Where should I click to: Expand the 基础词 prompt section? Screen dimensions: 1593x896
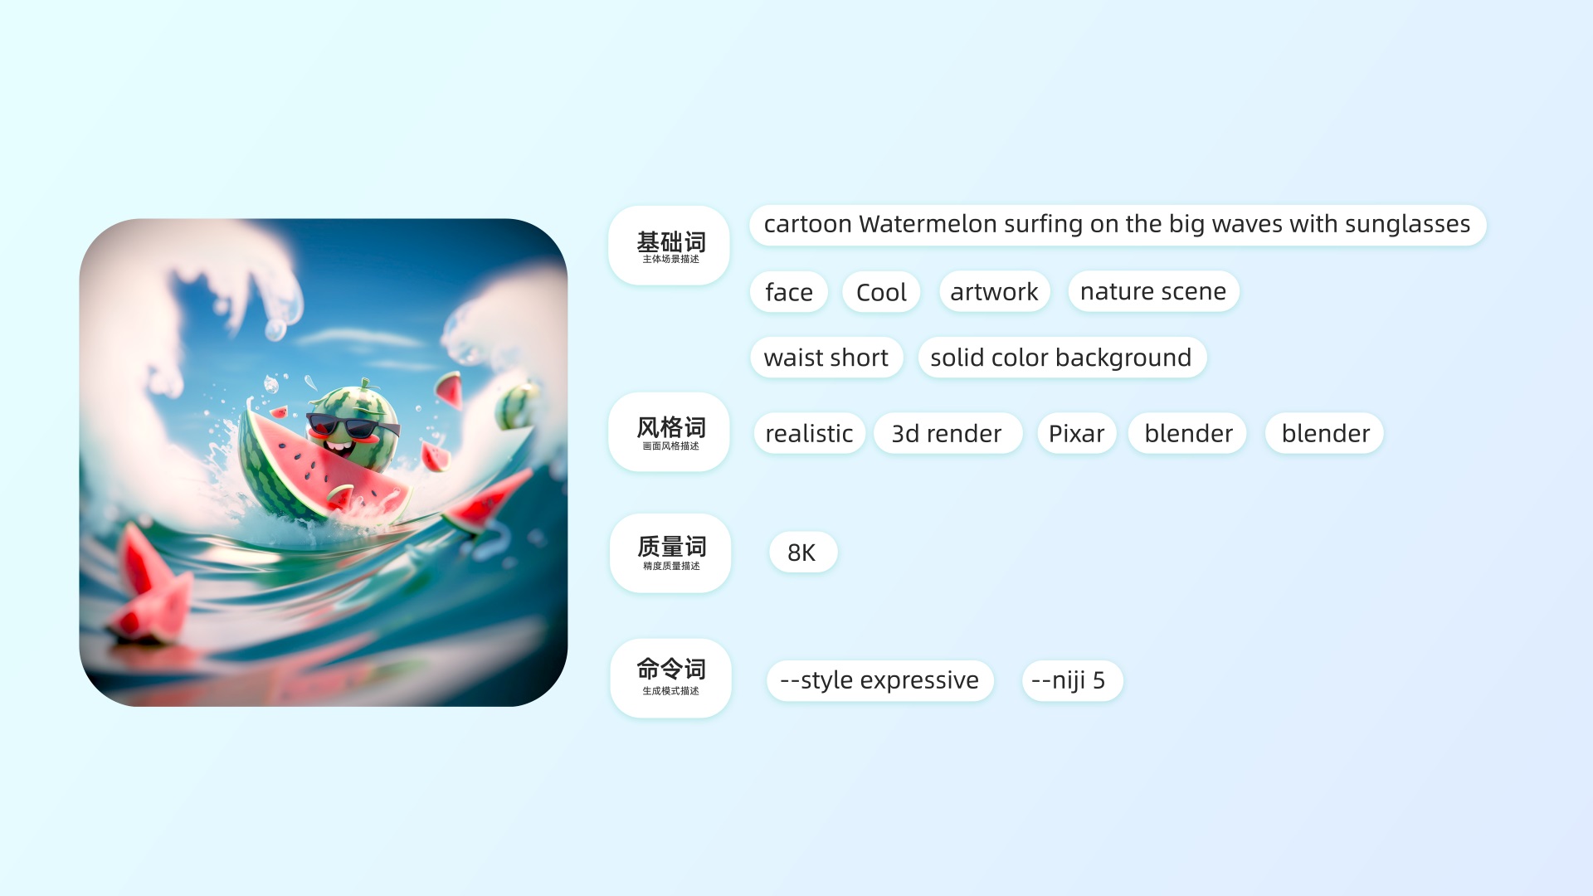click(670, 245)
